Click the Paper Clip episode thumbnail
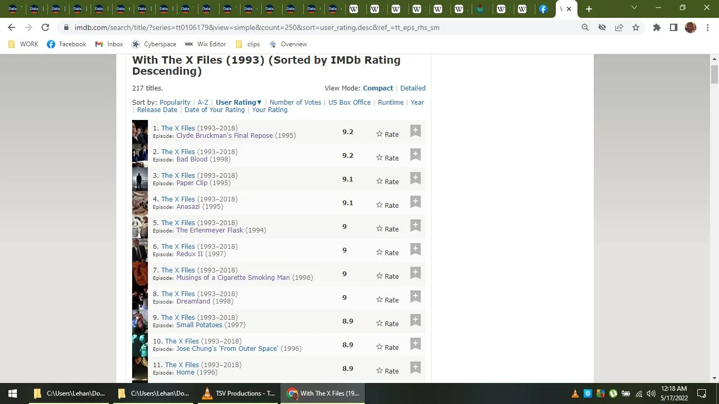Screen dimensions: 719x404 tap(140, 179)
